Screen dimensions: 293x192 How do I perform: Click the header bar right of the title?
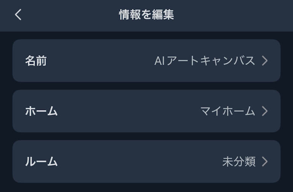tap(233, 15)
